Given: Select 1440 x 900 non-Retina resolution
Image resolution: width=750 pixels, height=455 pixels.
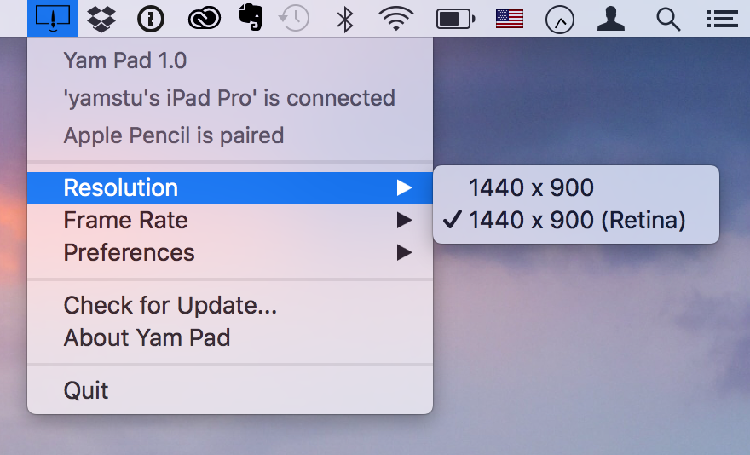Looking at the screenshot, I should click(576, 187).
